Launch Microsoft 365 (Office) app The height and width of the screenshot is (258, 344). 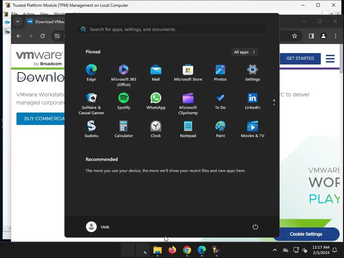tap(124, 75)
